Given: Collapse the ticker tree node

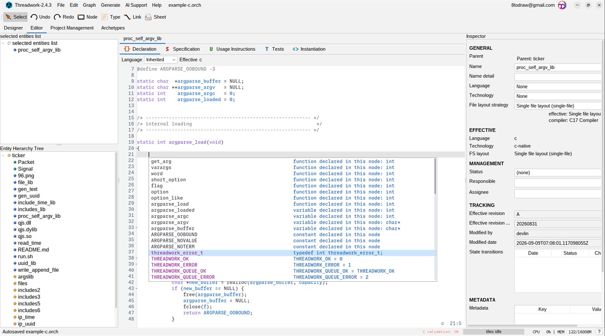Looking at the screenshot, I should click(3, 155).
